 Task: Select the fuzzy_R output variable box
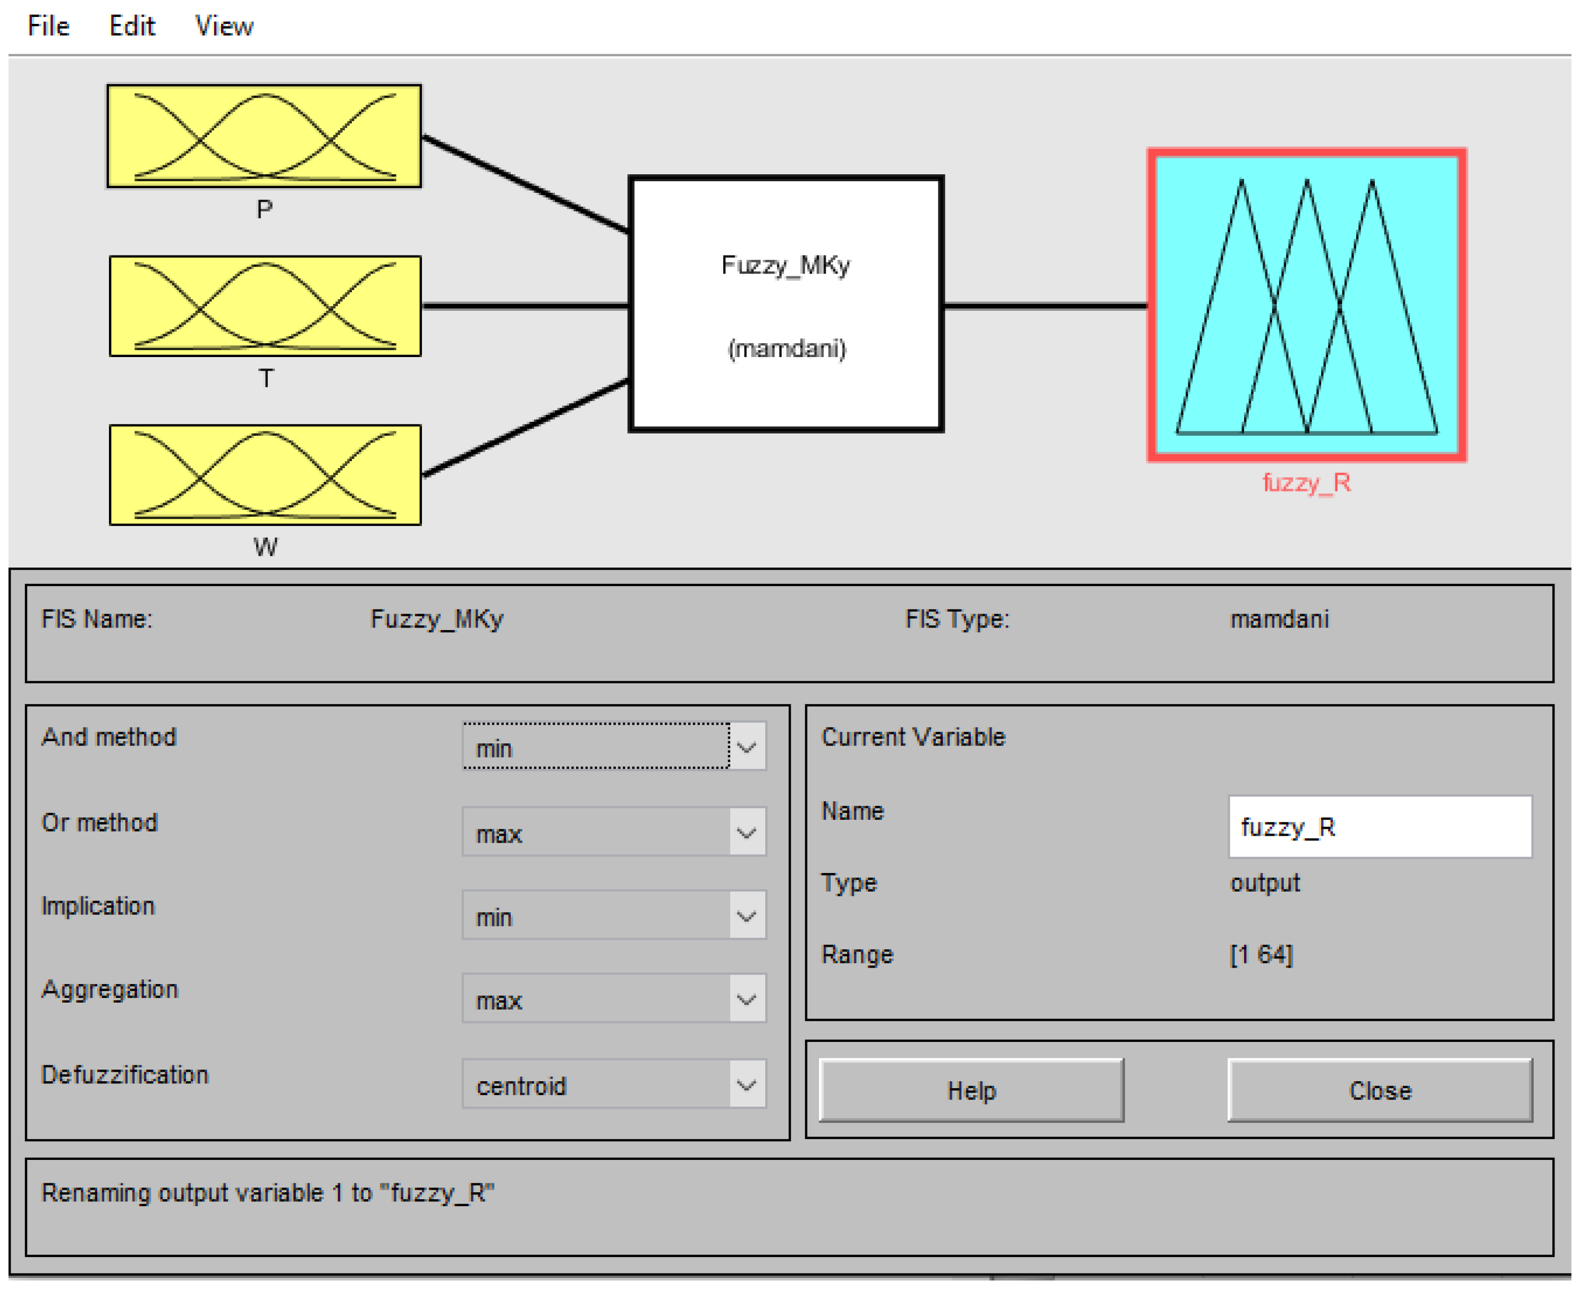(1306, 304)
